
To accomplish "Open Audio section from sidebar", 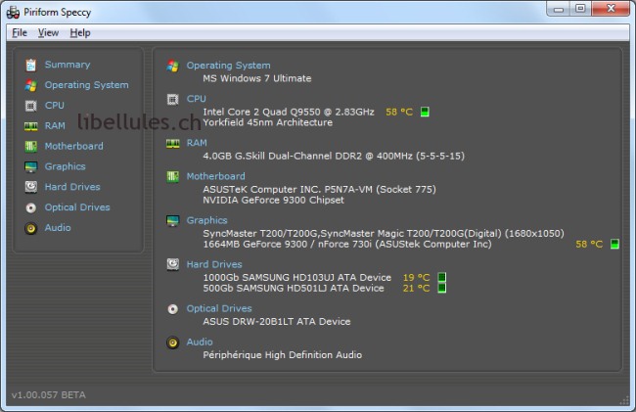I will coord(58,228).
